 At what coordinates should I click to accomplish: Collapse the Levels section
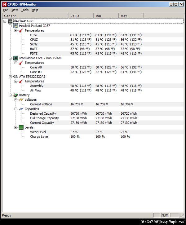pos(16,127)
